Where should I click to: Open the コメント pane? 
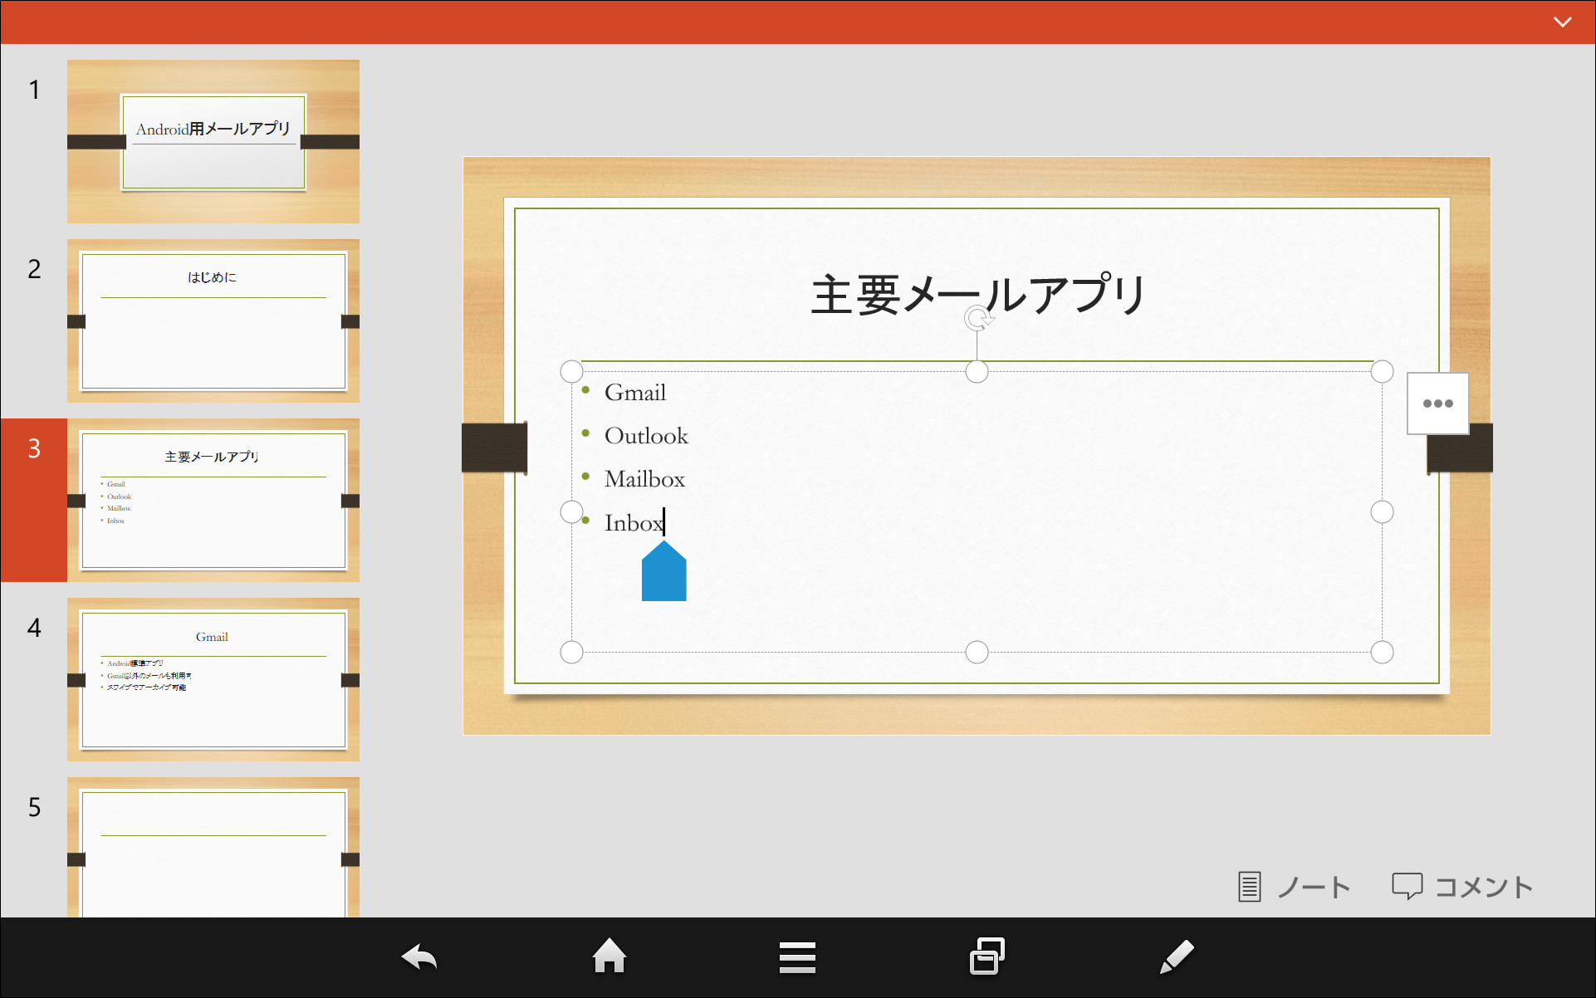[x=1462, y=886]
